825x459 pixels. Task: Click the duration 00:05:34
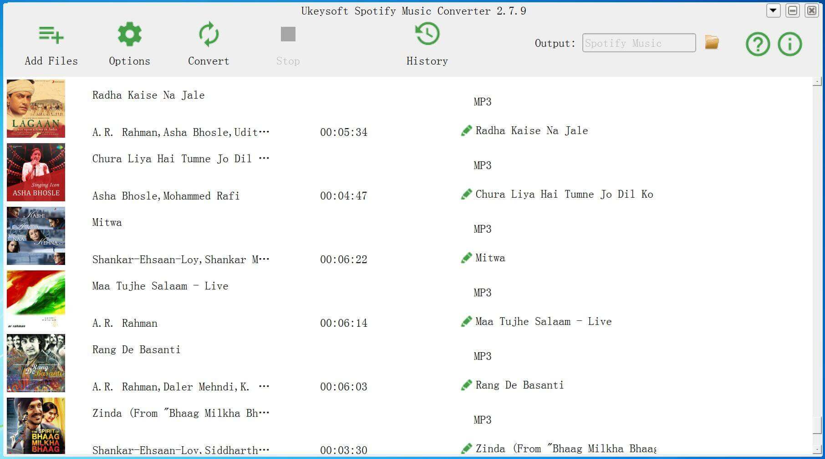click(344, 132)
